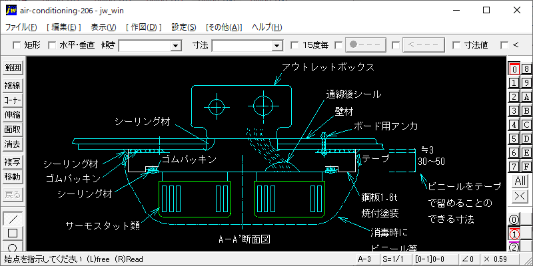Select layer B button
Image resolution: width=533 pixels, height=266 pixels.
(526, 111)
